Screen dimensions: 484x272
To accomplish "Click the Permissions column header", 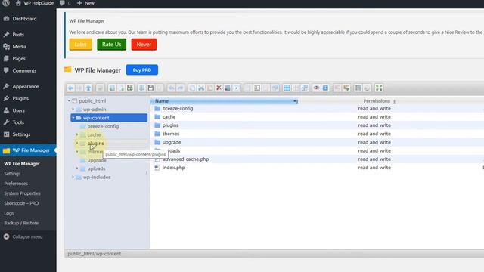I will click(x=377, y=100).
